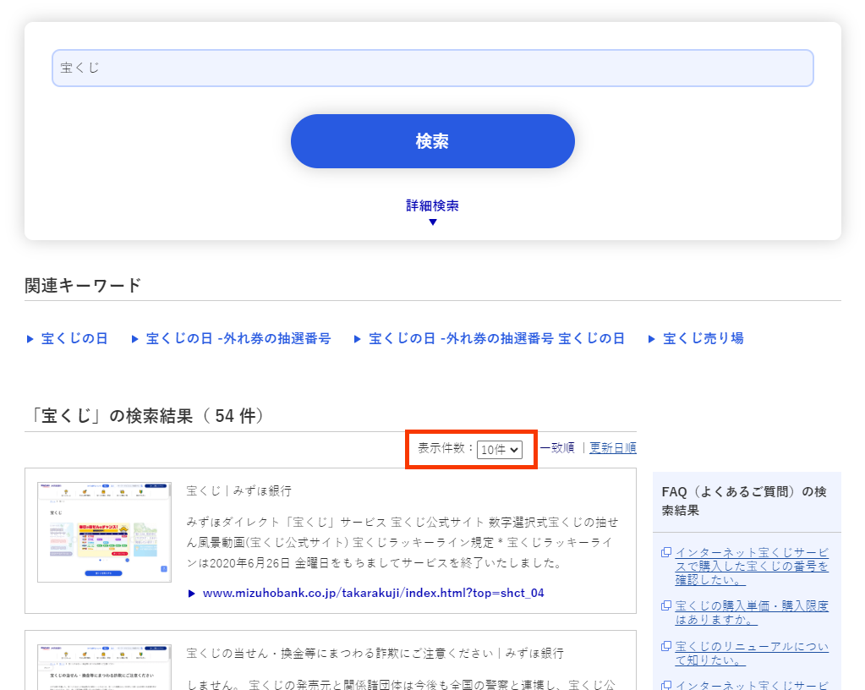Click the arrow icon before the mizuhobank URL

[x=191, y=594]
